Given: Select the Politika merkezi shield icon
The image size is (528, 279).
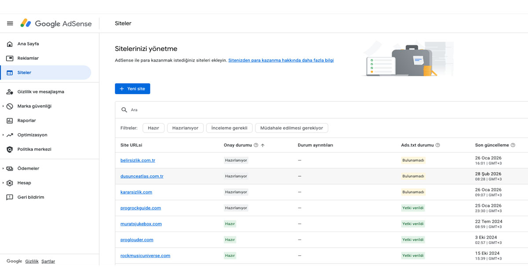Looking at the screenshot, I should click(9, 149).
